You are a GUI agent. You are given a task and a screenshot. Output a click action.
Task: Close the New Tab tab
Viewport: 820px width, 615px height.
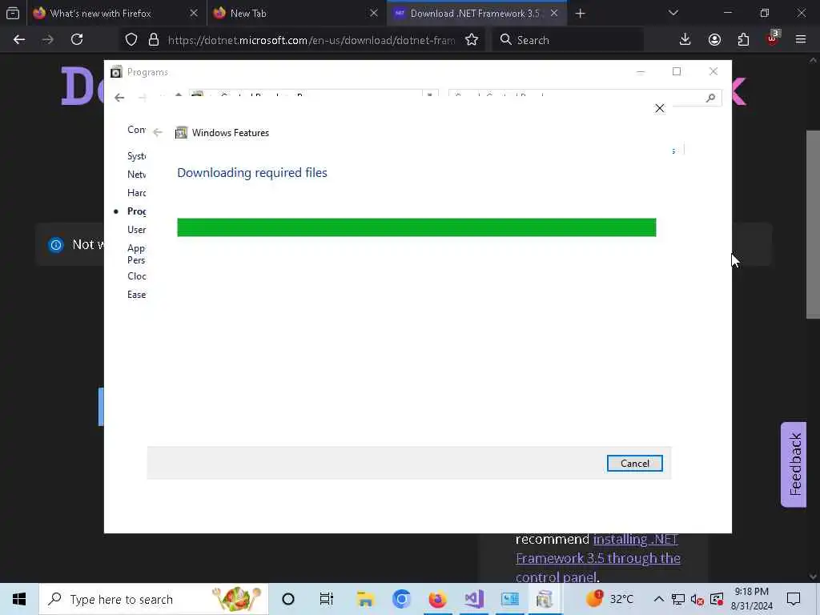[x=373, y=13]
